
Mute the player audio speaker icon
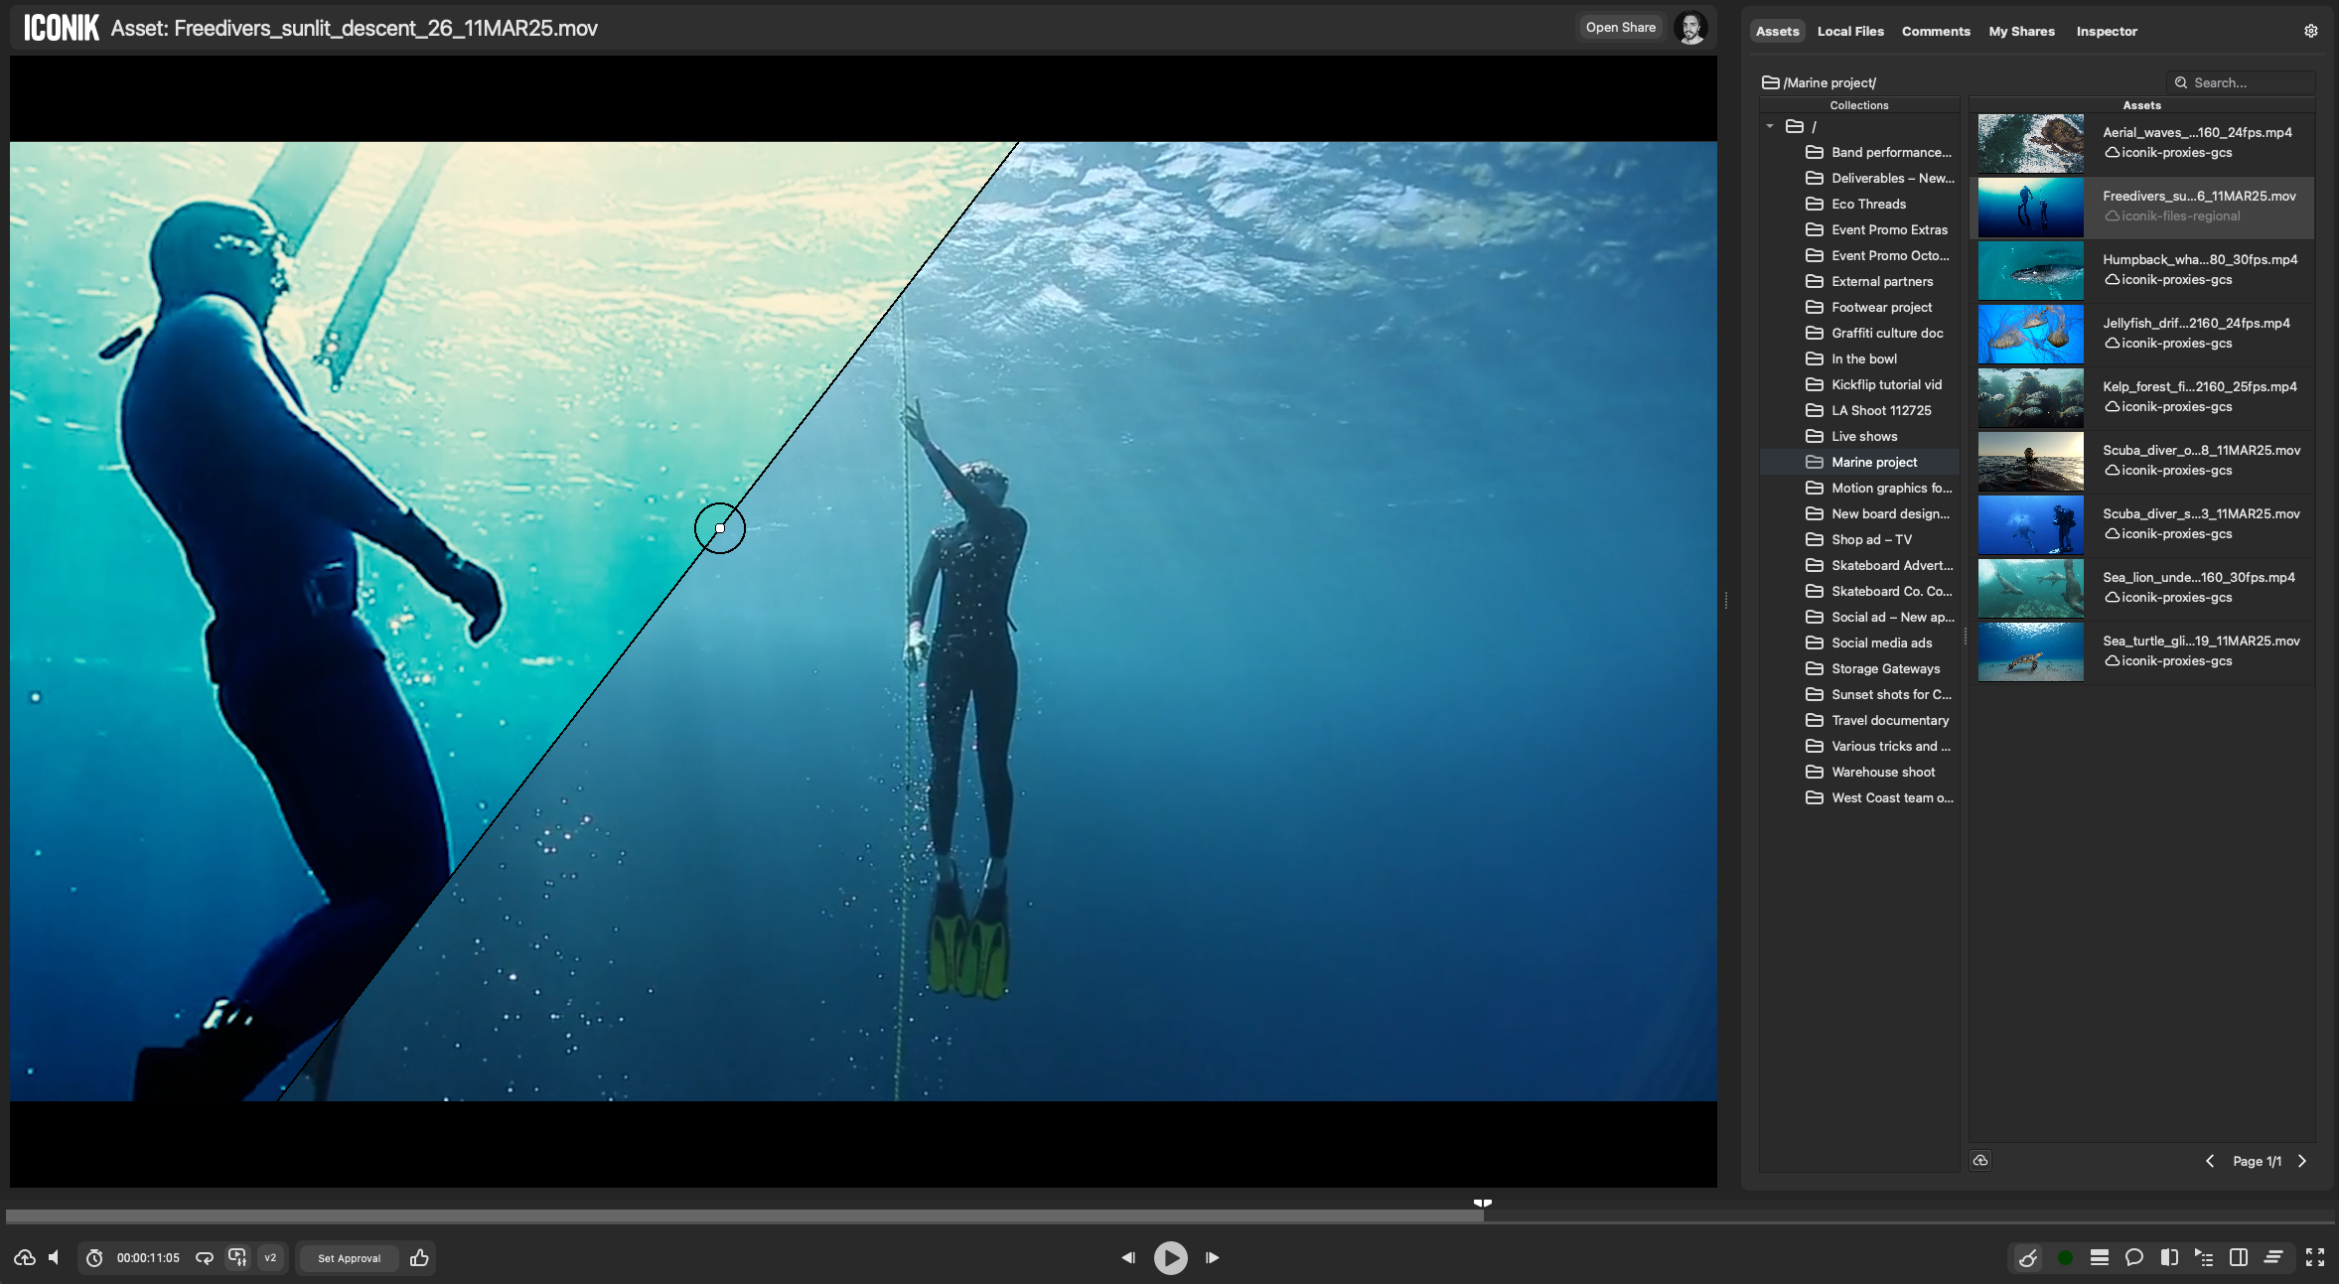(55, 1258)
